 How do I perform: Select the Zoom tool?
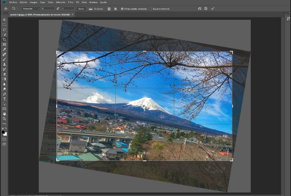4,119
